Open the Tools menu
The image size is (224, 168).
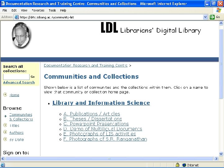[52, 10]
